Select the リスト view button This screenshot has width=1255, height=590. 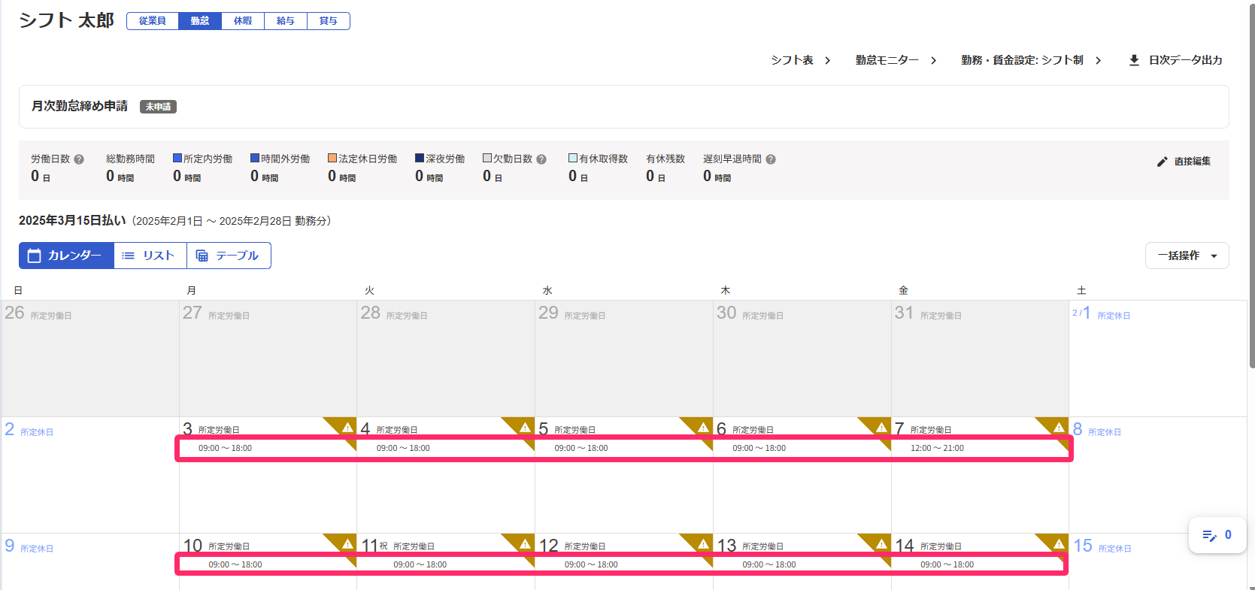[150, 256]
